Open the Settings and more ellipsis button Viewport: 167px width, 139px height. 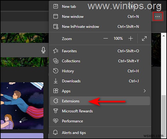[x=158, y=17]
